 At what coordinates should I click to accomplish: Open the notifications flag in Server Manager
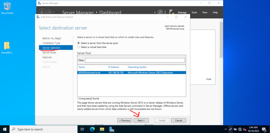pyautogui.click(x=172, y=12)
